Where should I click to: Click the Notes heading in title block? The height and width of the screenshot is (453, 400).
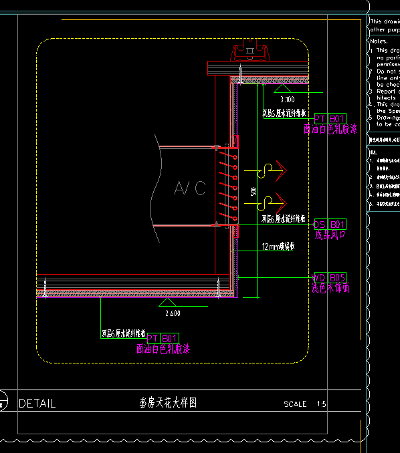379,41
